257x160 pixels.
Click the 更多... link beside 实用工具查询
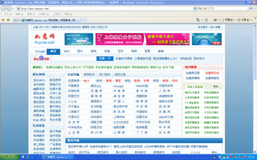[x=217, y=86]
